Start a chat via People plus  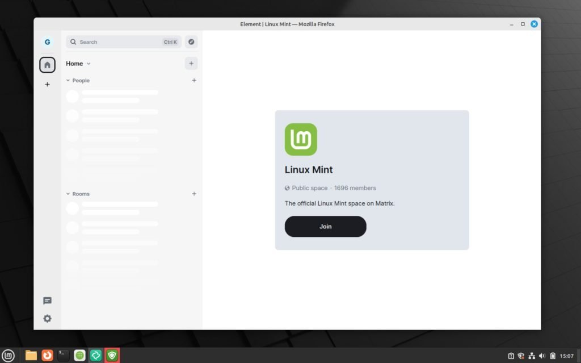pos(194,80)
